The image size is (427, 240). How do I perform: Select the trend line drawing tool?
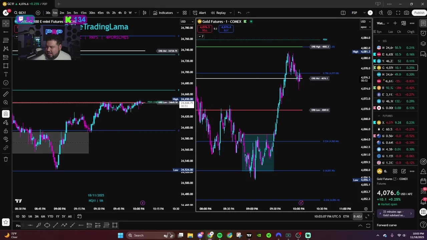(x=6, y=32)
